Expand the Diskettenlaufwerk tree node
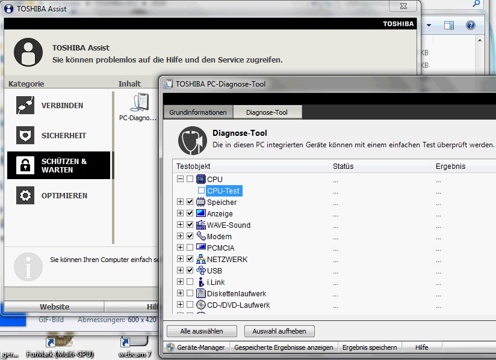 point(181,293)
